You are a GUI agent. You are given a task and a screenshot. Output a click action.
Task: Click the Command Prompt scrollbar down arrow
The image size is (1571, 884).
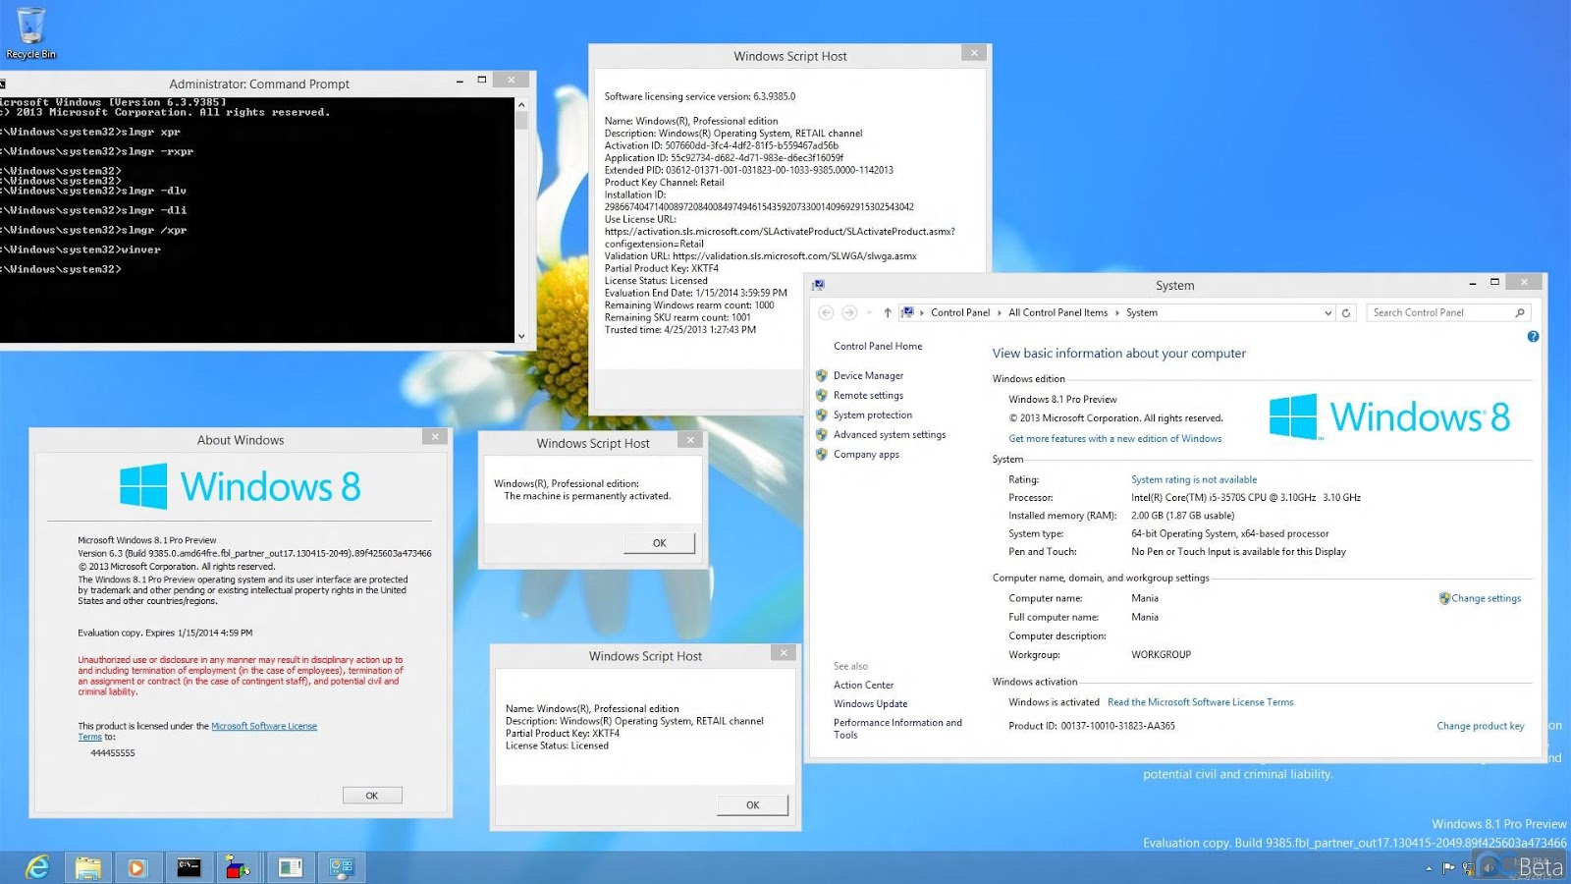coord(521,336)
